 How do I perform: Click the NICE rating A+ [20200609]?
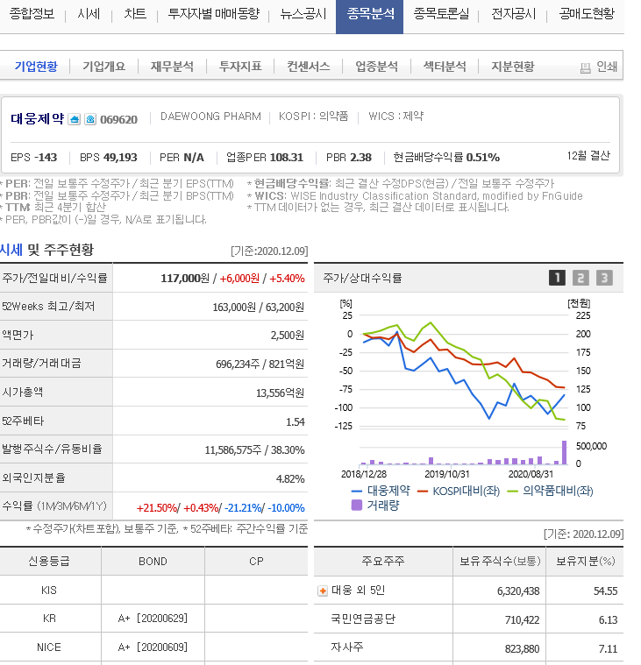[x=153, y=647]
